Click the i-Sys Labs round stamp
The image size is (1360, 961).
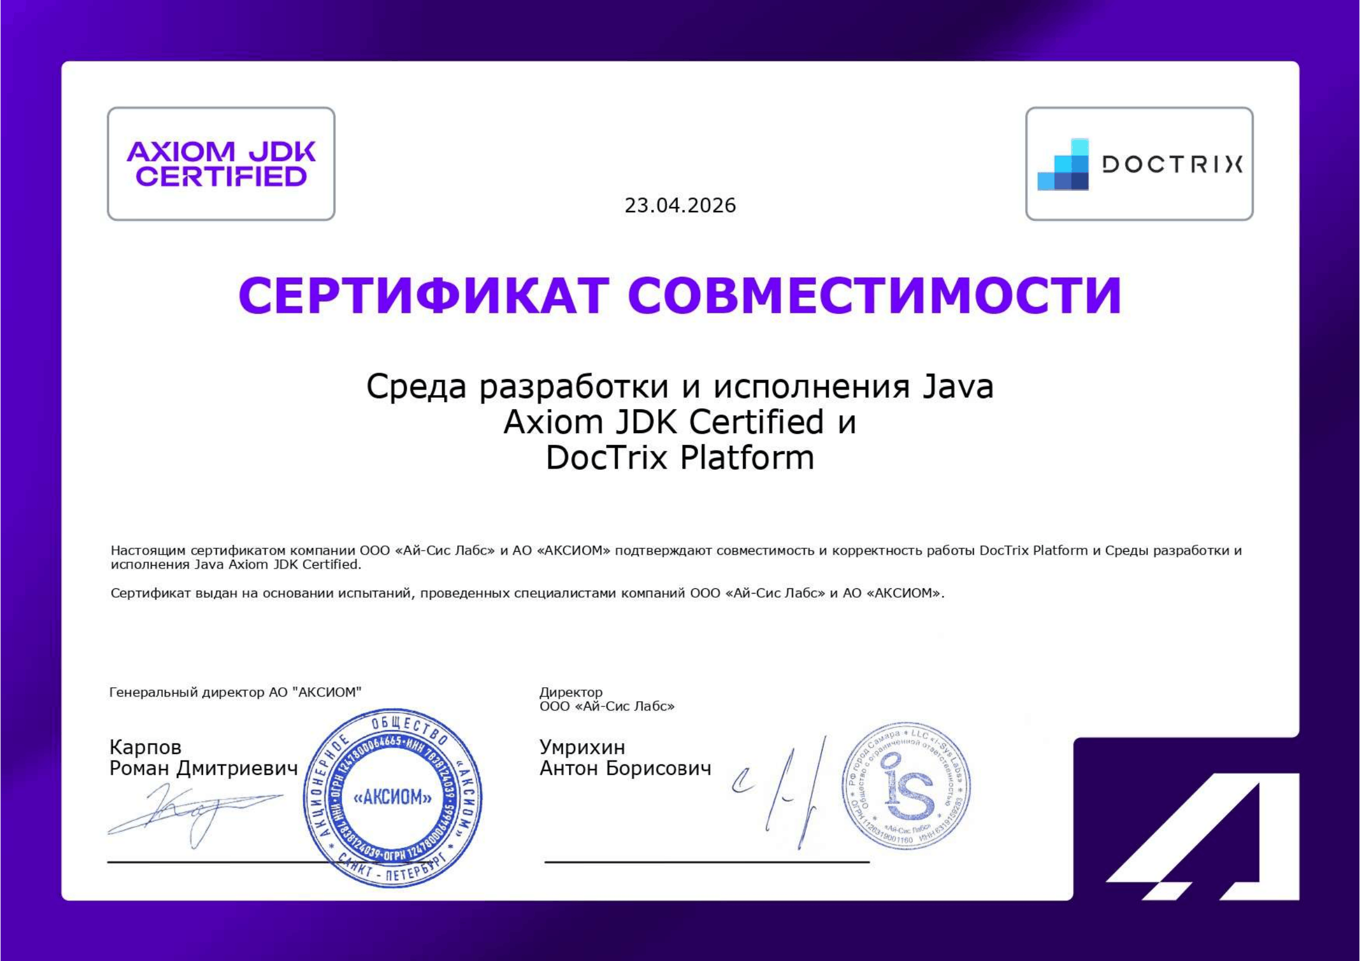[906, 786]
